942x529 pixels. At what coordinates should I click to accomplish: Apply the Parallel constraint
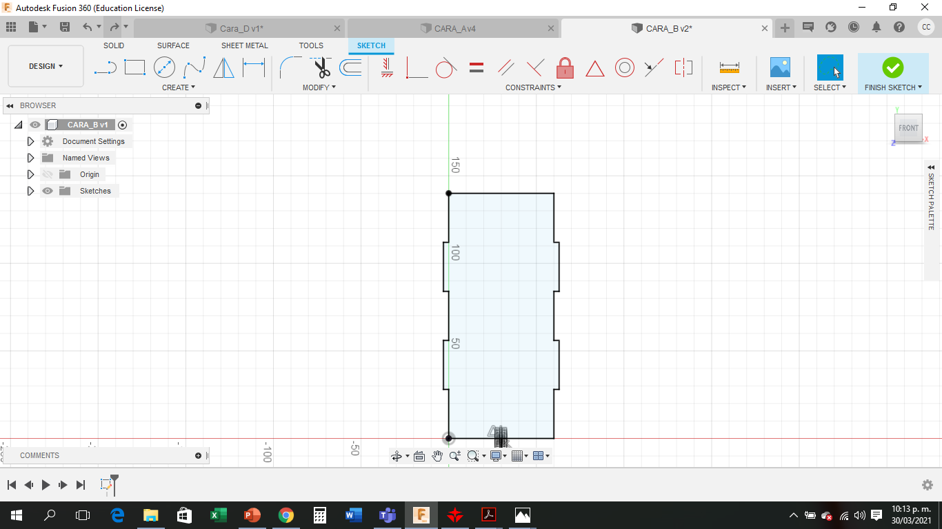coord(506,68)
